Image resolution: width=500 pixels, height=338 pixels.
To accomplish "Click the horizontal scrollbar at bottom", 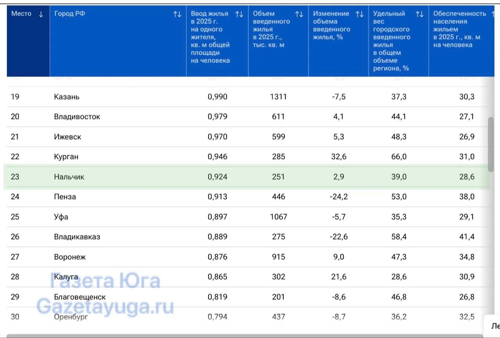I will tap(245, 336).
